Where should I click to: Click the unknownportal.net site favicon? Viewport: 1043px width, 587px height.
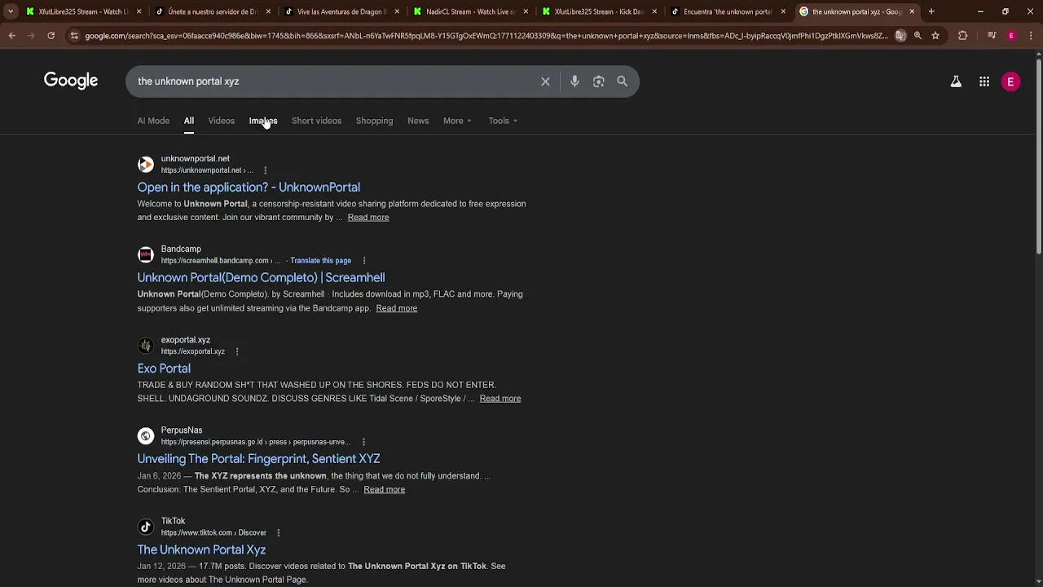(146, 165)
